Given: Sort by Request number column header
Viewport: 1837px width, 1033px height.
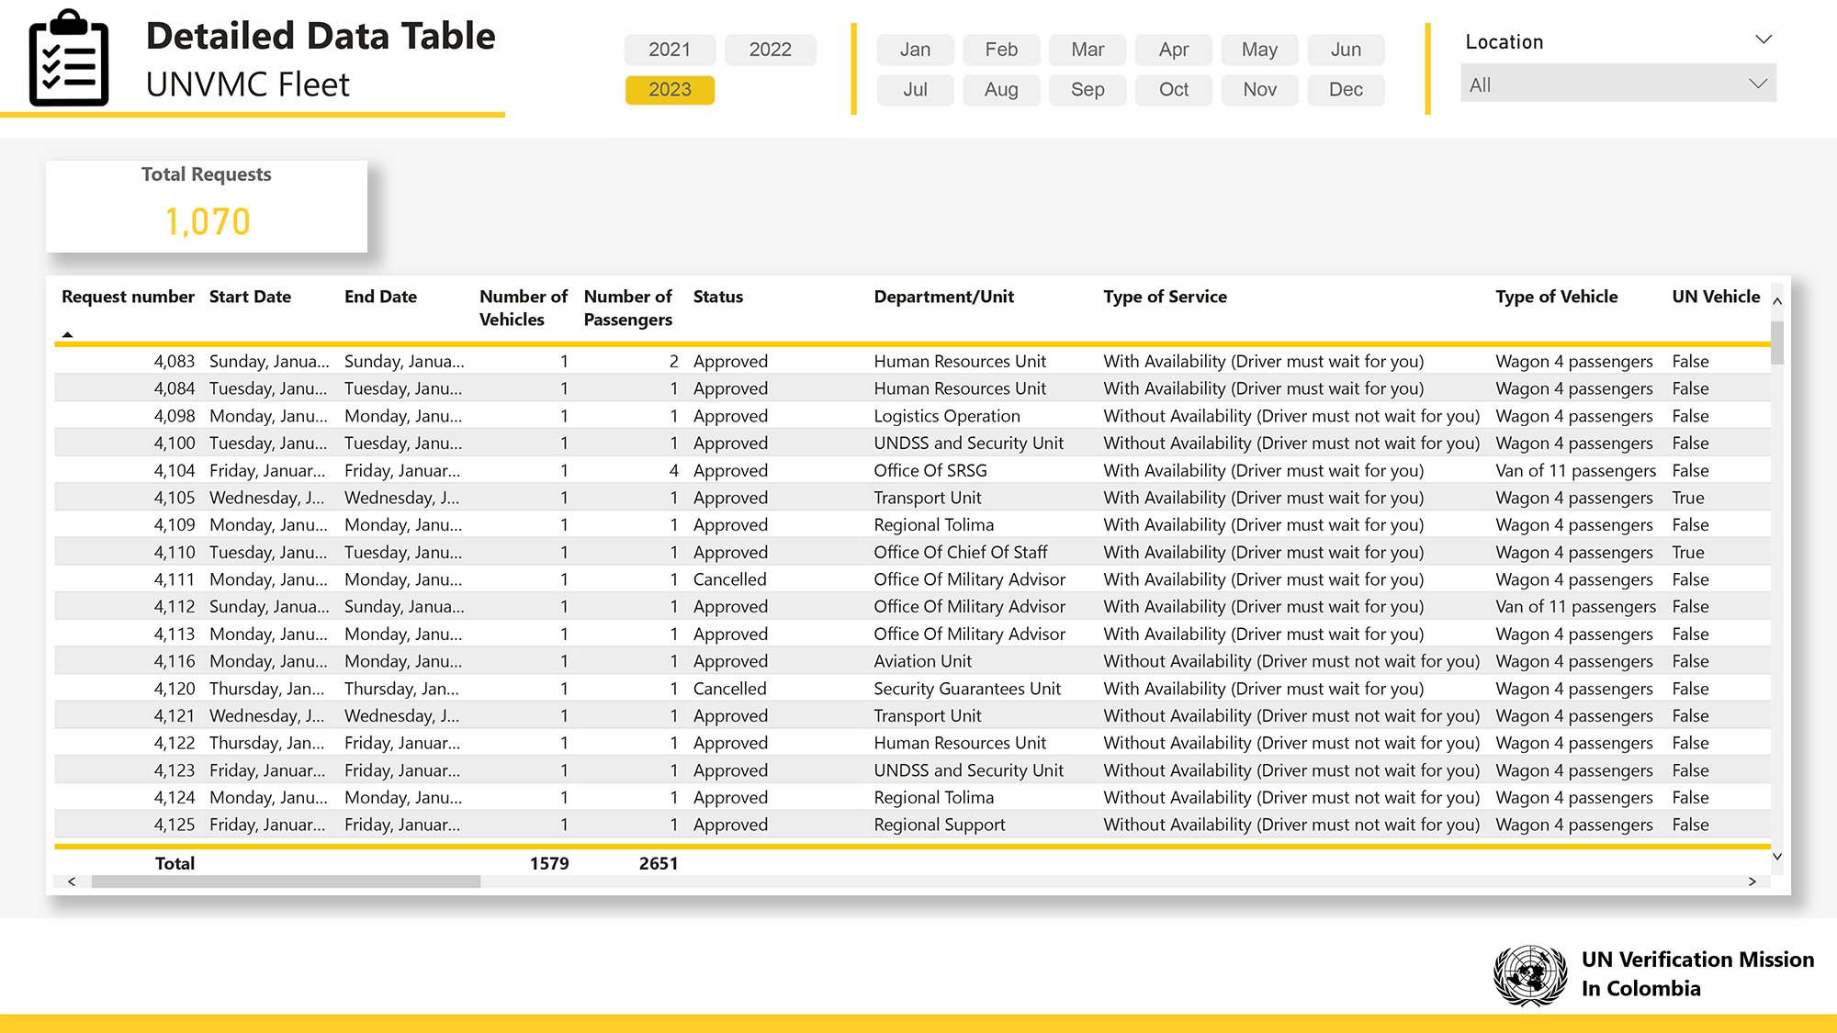Looking at the screenshot, I should (x=128, y=297).
